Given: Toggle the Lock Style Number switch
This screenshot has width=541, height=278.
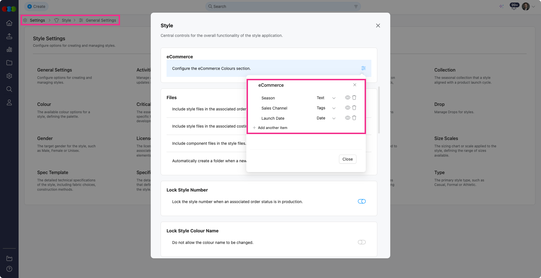Looking at the screenshot, I should 362,201.
